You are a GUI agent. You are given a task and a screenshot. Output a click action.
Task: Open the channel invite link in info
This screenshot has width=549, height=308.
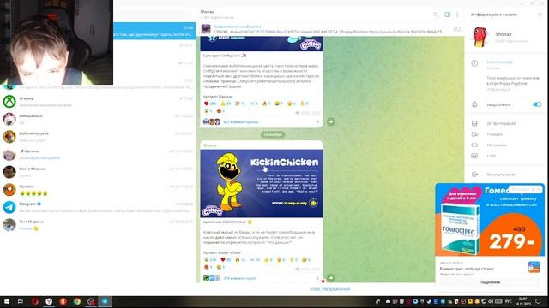tap(499, 62)
